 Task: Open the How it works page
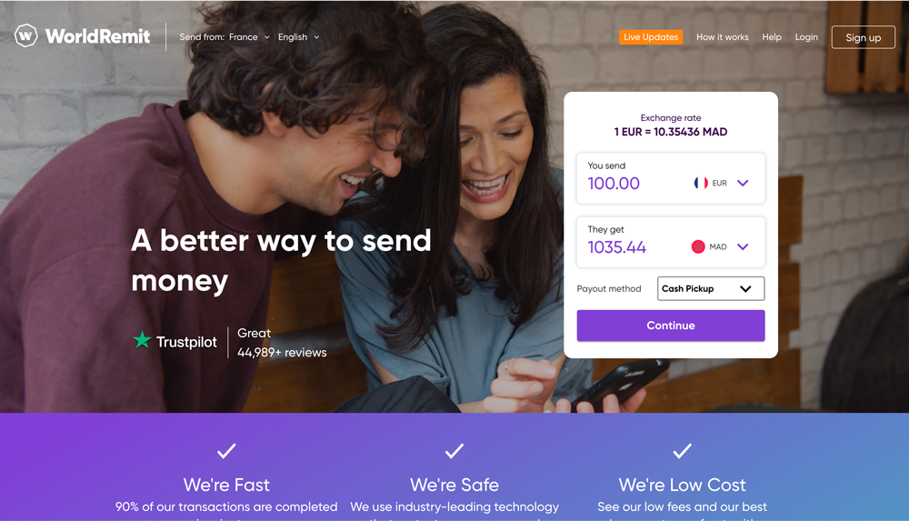(x=723, y=37)
